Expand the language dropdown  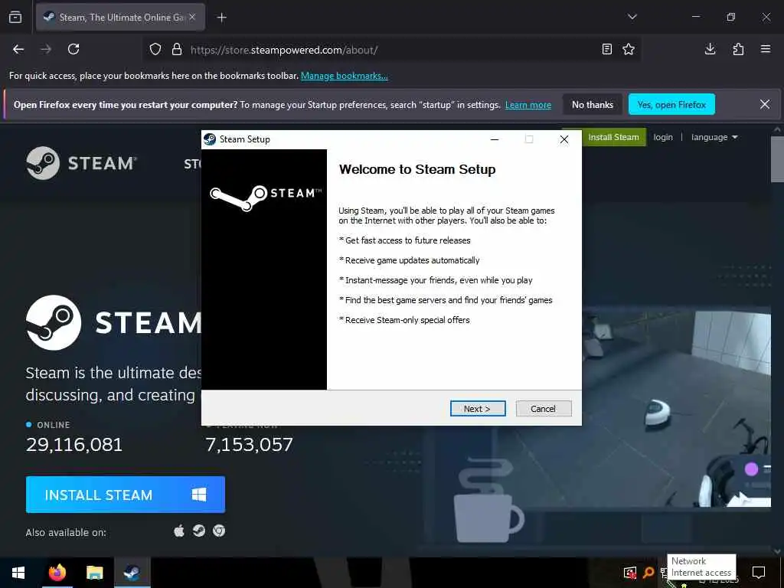click(714, 137)
